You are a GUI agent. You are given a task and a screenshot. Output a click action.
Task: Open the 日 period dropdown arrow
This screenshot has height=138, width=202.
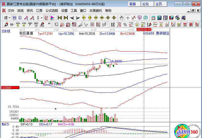10,18
